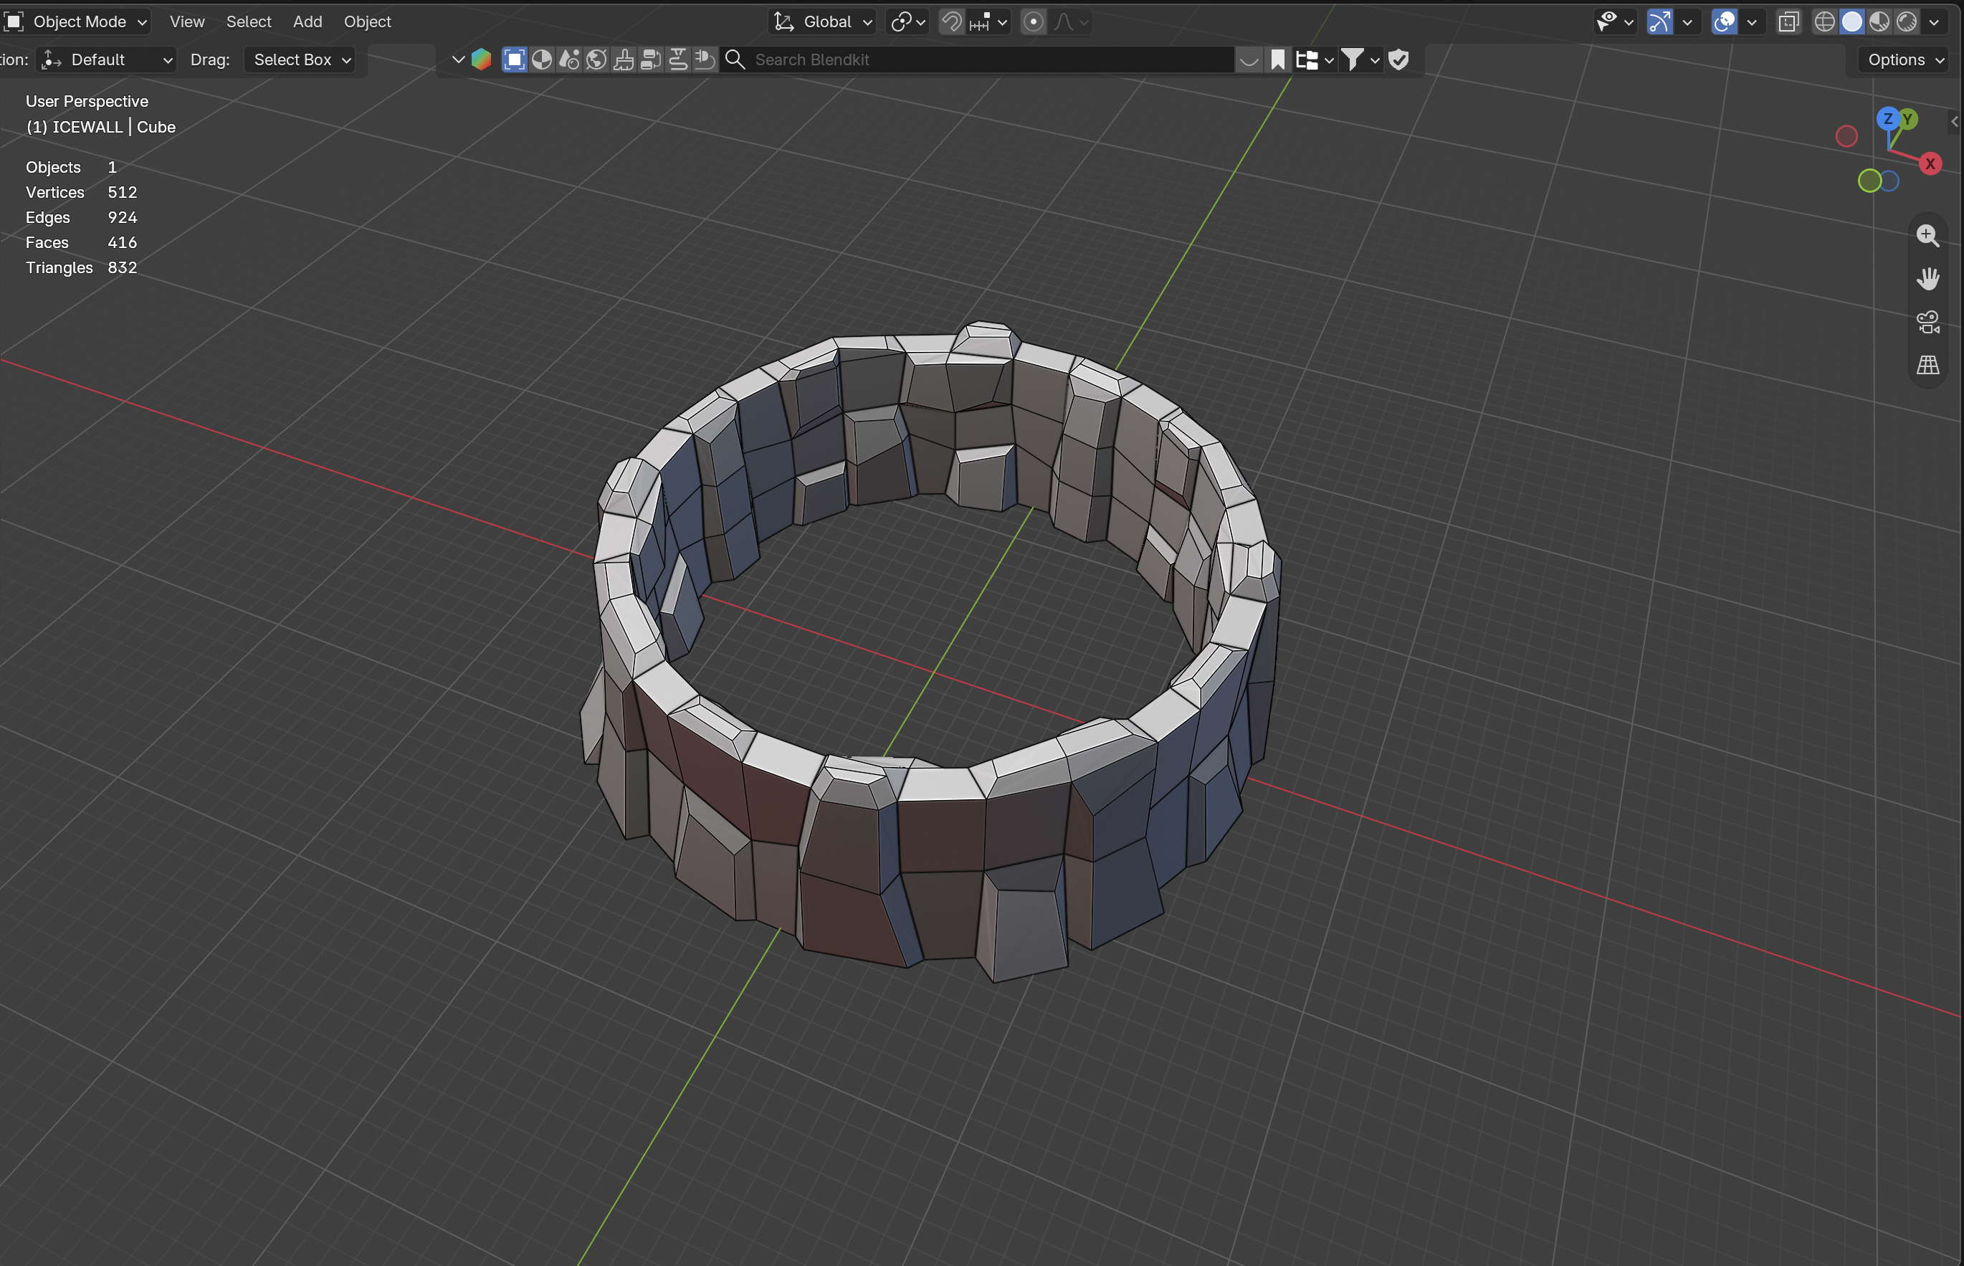The image size is (1964, 1266).
Task: Switch to solid viewport shading
Action: pos(1852,22)
